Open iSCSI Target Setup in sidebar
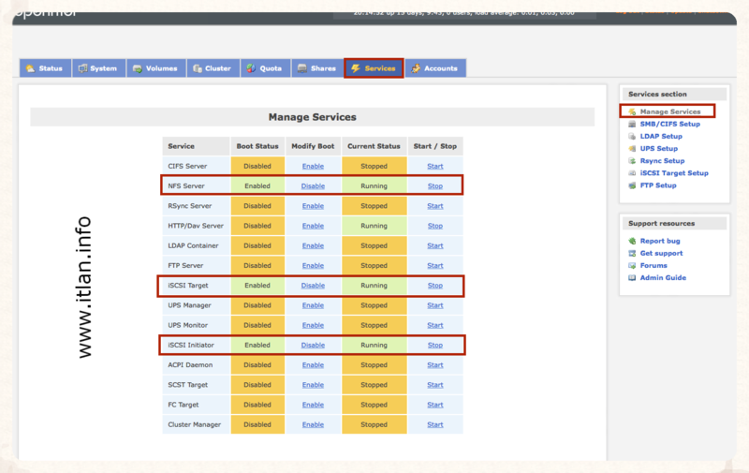Screen dimensions: 749x473 673,173
